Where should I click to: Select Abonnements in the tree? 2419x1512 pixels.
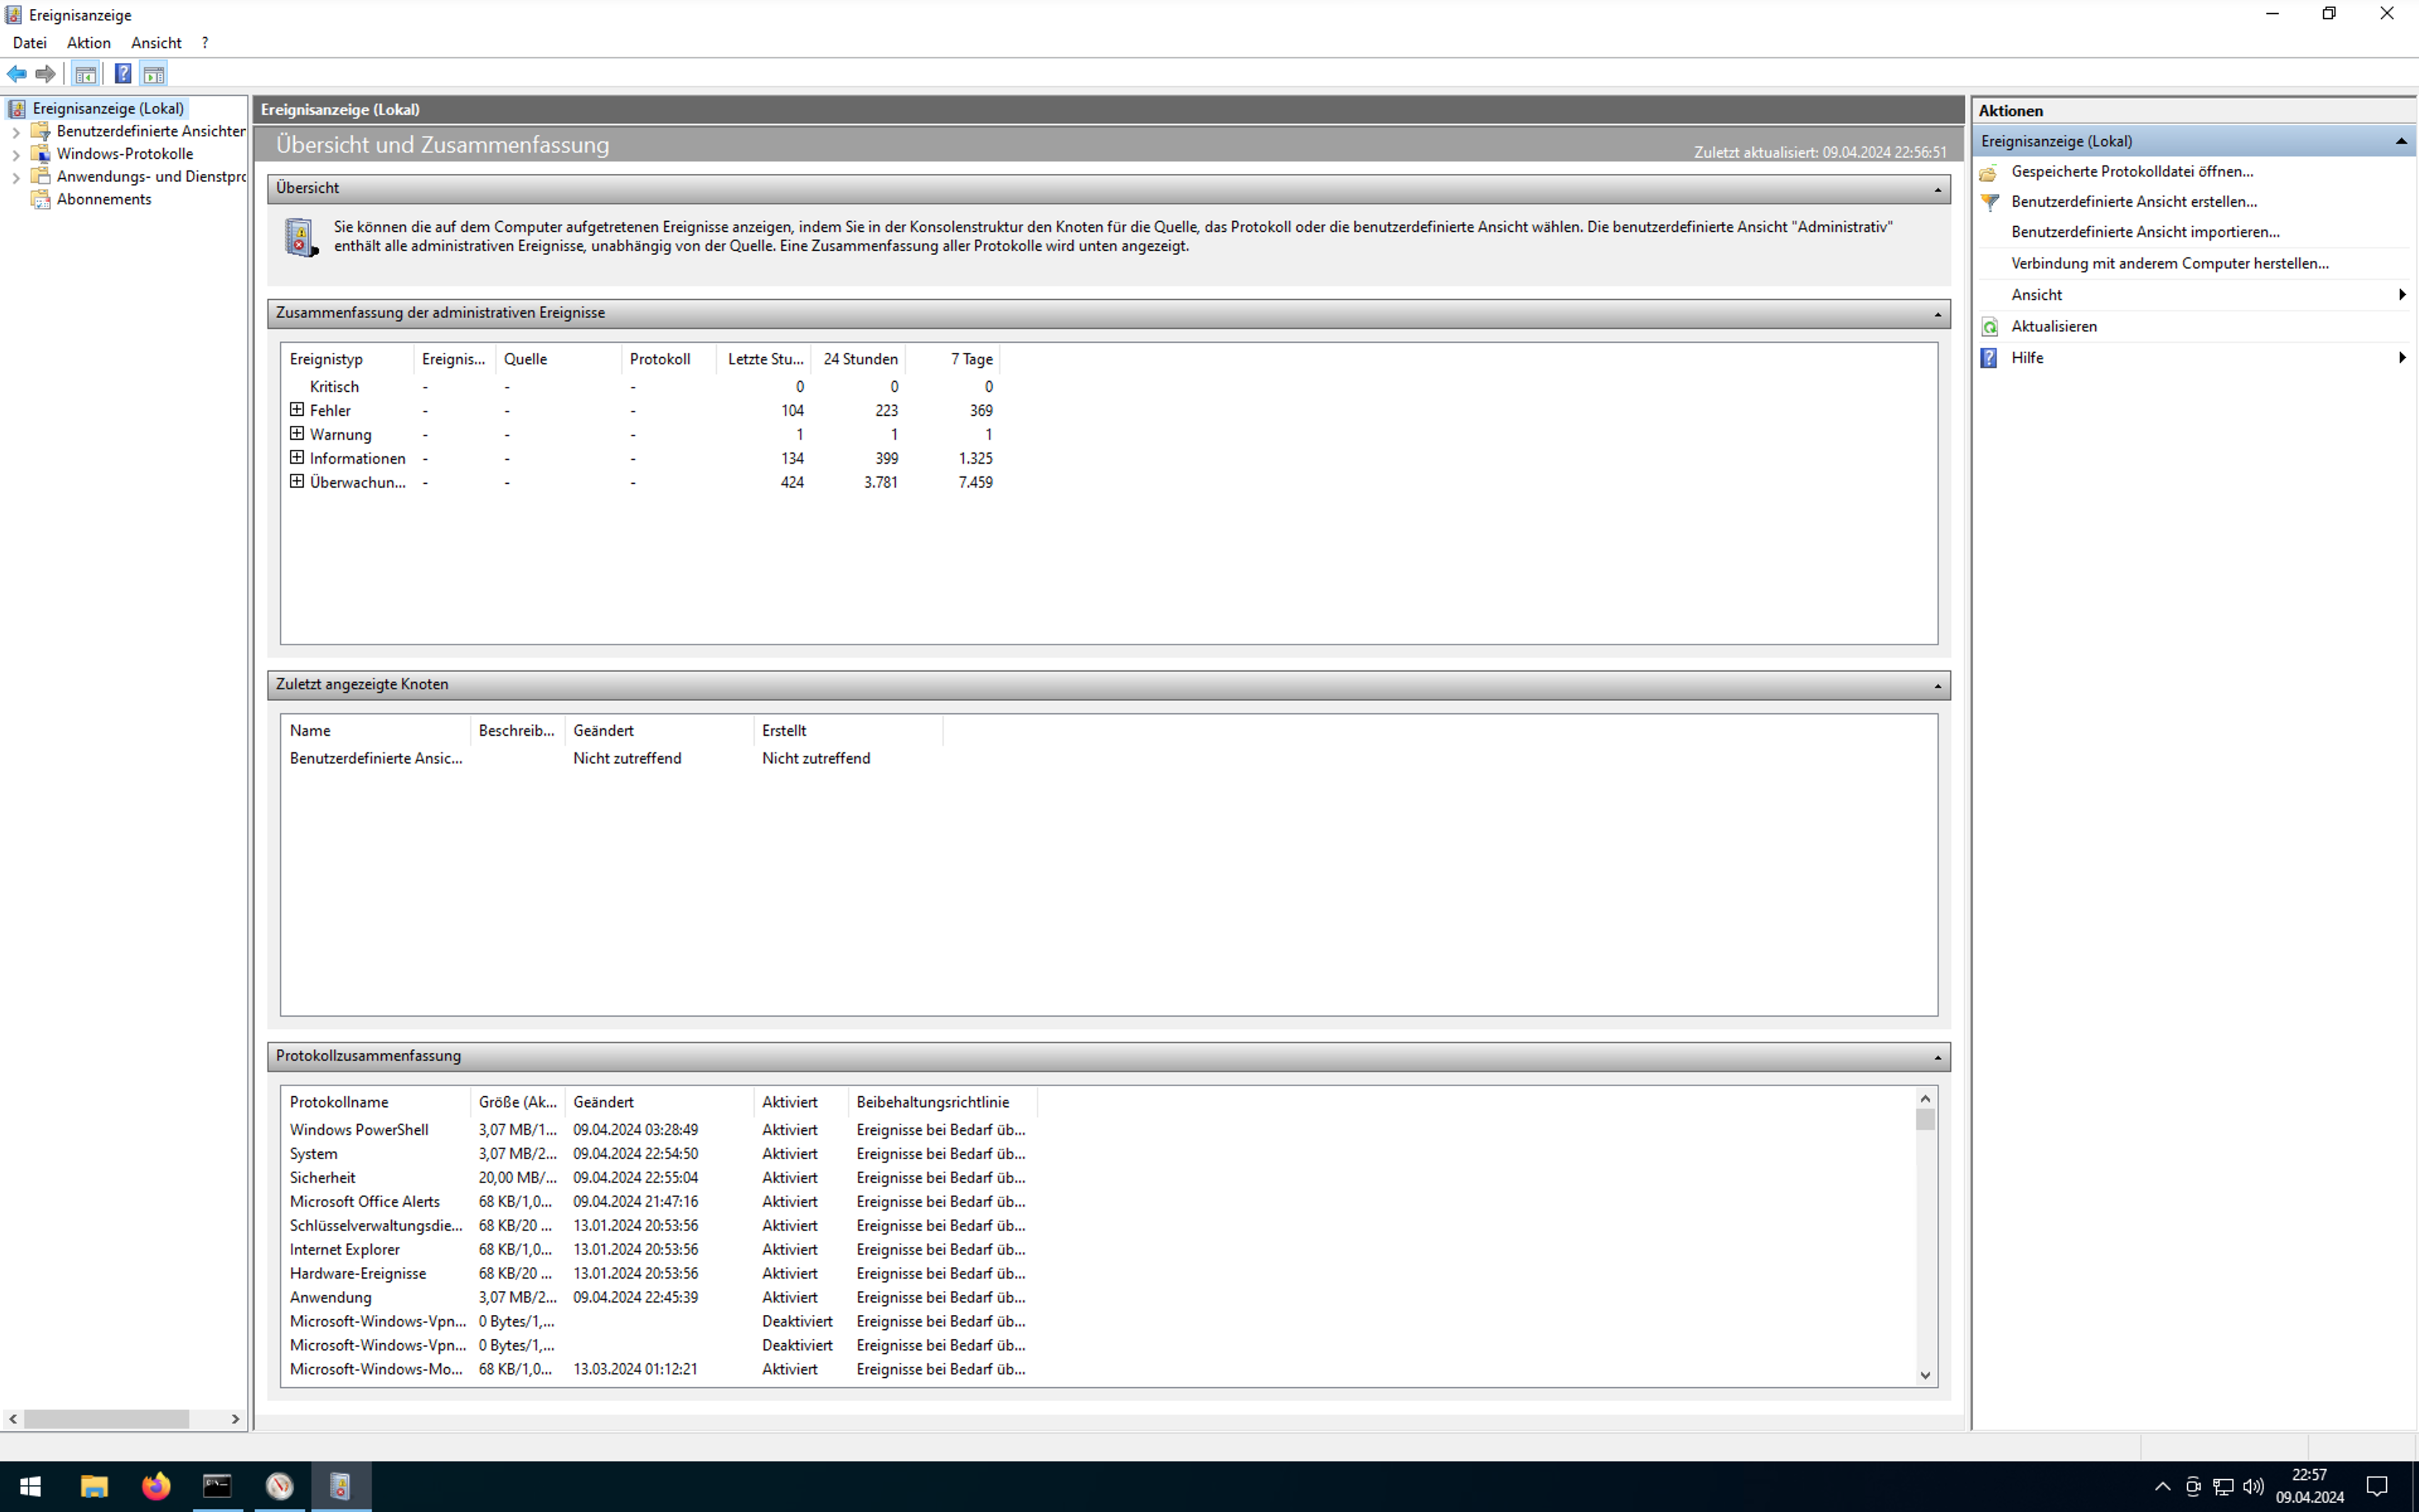104,199
